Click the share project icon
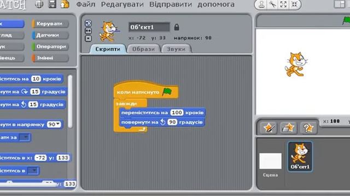Screen dimensions: 350x196 [65, 4]
